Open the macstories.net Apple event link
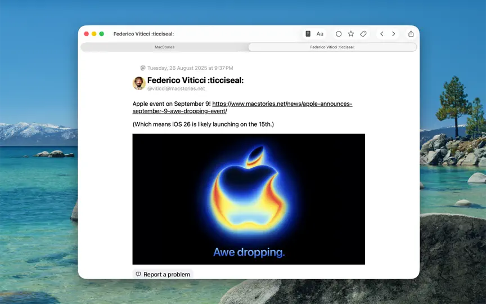The width and height of the screenshot is (486, 304). point(242,108)
